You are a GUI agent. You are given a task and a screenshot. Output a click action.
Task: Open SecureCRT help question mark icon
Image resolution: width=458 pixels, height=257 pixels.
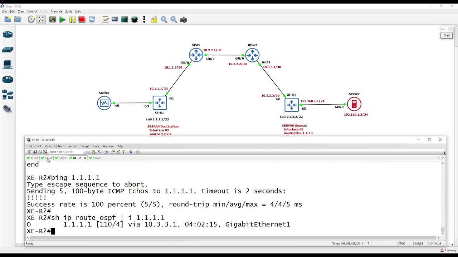click(131, 152)
